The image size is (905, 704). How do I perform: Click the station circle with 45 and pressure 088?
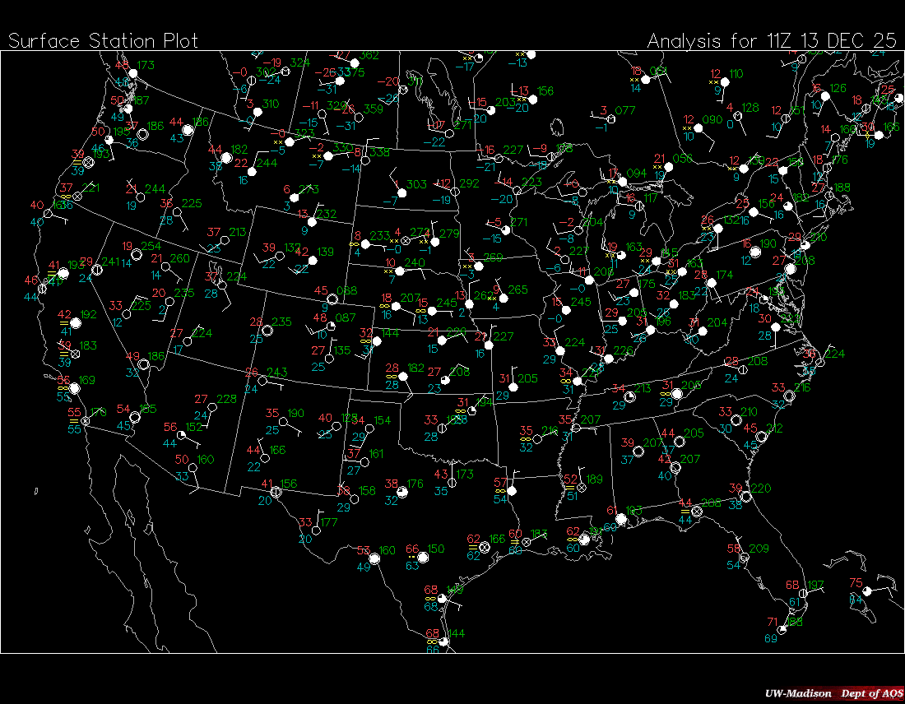click(x=333, y=298)
